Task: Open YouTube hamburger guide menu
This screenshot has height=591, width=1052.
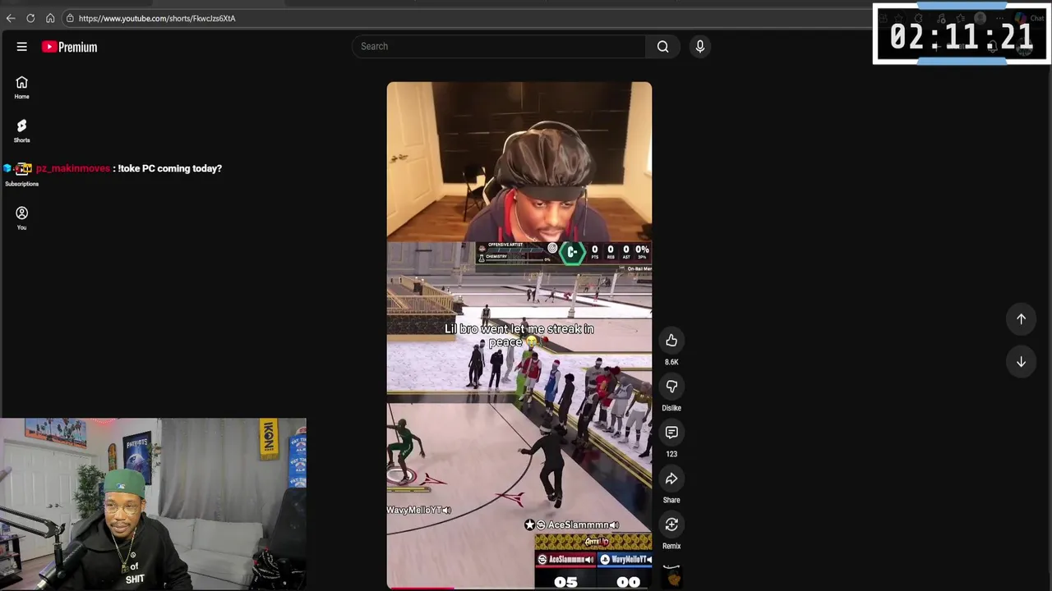Action: [x=22, y=47]
